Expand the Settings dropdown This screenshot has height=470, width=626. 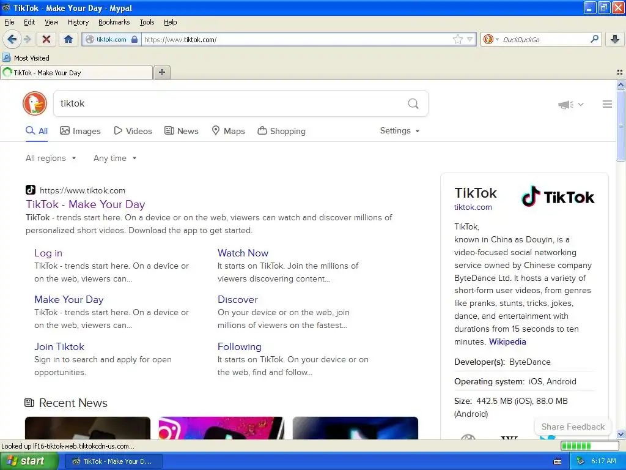tap(400, 131)
